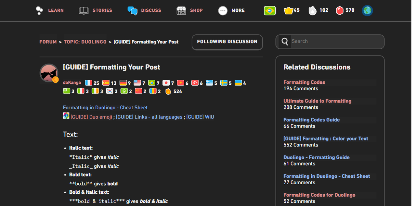Open Cheat Sheet link in Related Discussions
Screen dimensions: 416x206
click(327, 176)
